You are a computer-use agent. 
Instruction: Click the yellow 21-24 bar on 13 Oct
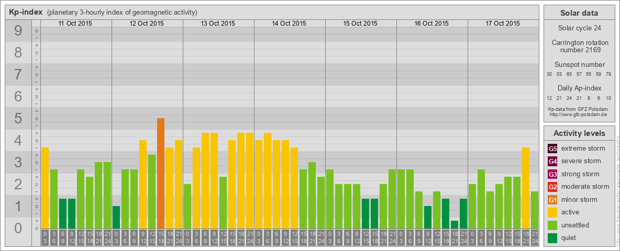(x=249, y=180)
